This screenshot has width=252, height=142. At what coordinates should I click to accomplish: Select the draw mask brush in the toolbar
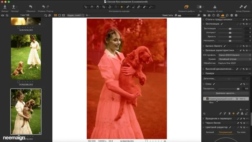[128, 7]
